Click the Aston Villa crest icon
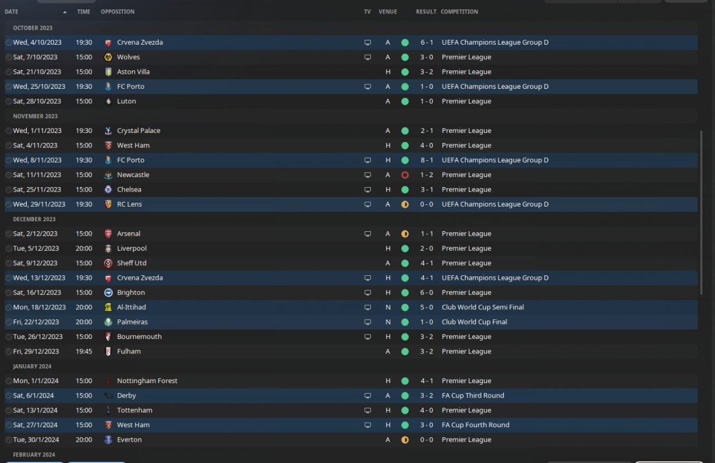715x463 pixels. coord(108,71)
